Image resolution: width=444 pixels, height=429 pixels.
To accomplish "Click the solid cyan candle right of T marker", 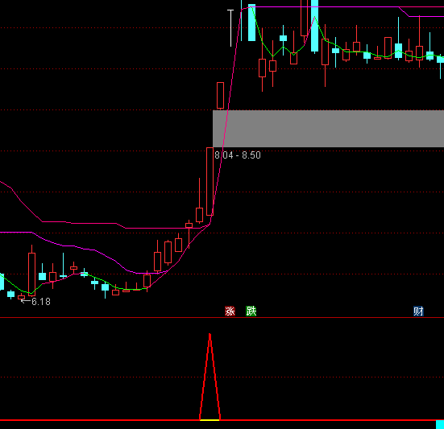I will [x=251, y=23].
